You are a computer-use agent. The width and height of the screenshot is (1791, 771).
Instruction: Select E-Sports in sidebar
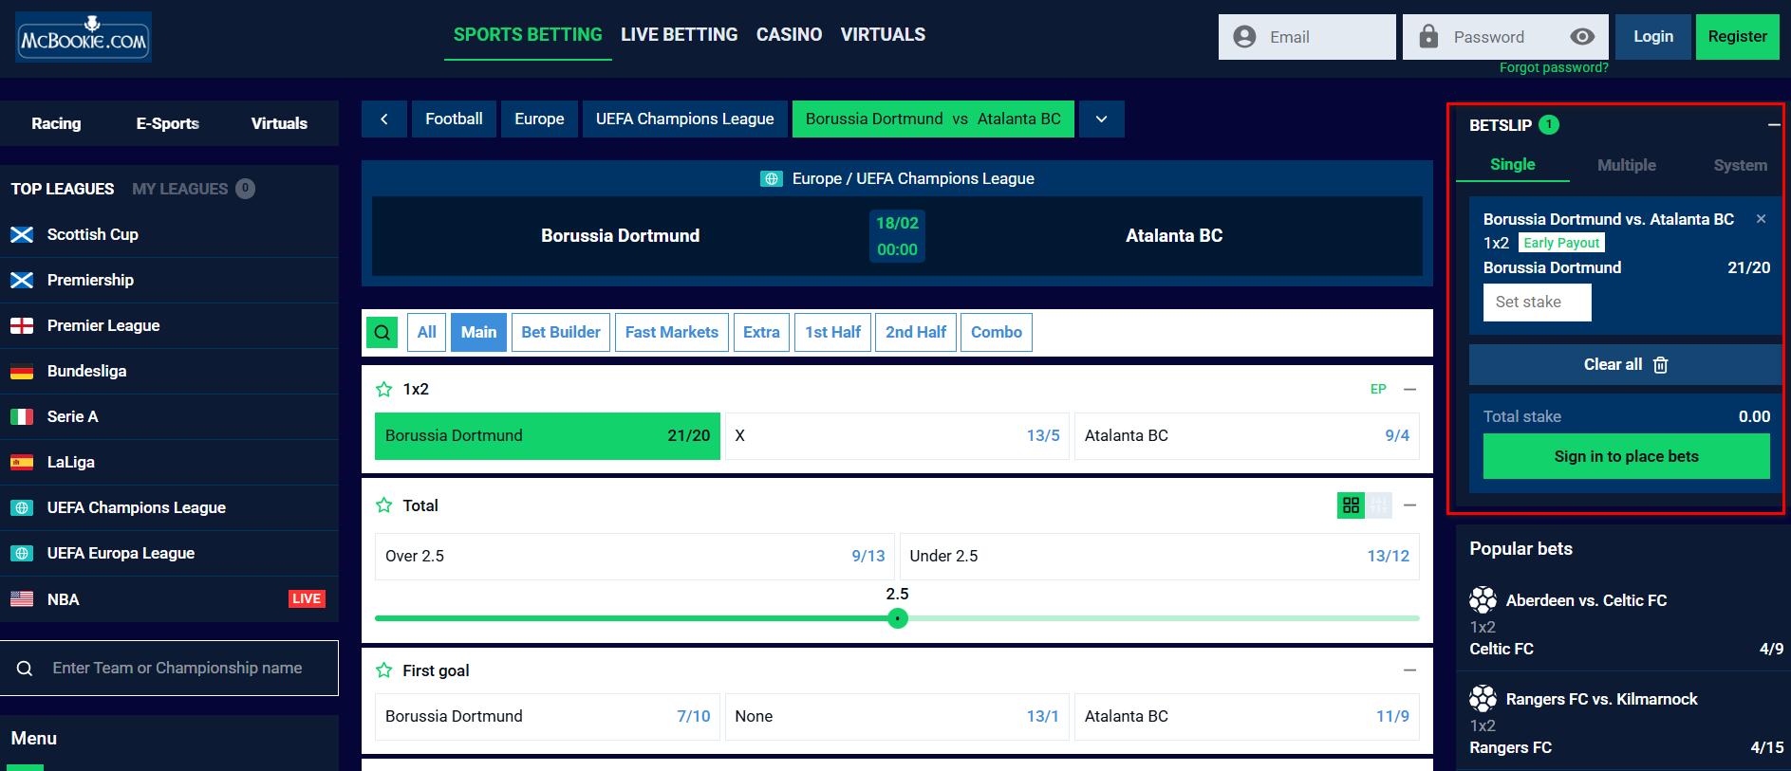pyautogui.click(x=167, y=123)
